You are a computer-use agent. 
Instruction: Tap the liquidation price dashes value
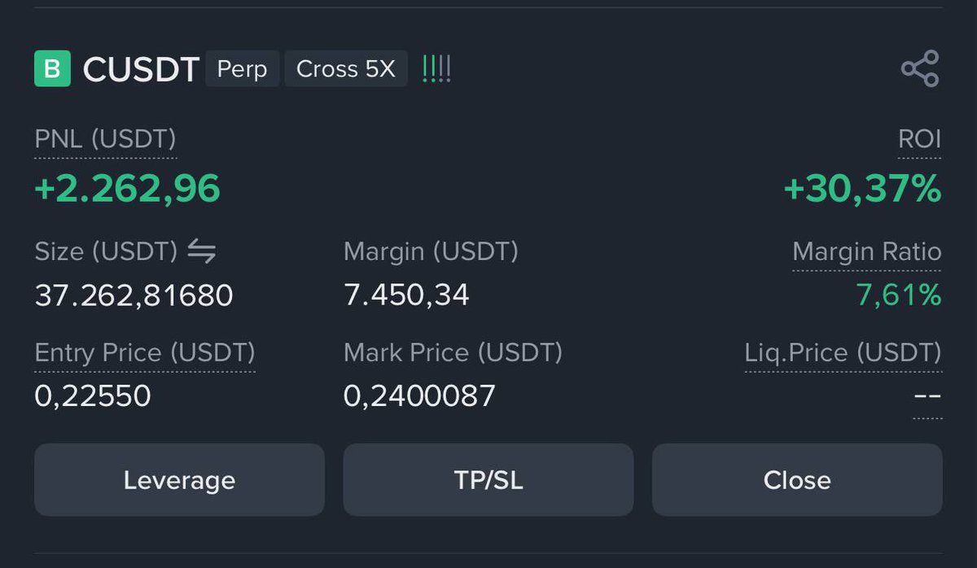click(927, 398)
